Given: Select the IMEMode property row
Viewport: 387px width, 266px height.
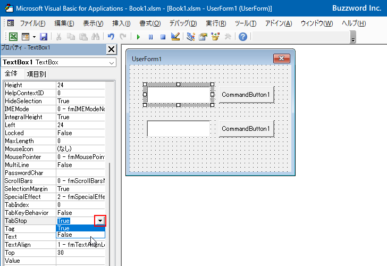Looking at the screenshot, I should 55,109.
